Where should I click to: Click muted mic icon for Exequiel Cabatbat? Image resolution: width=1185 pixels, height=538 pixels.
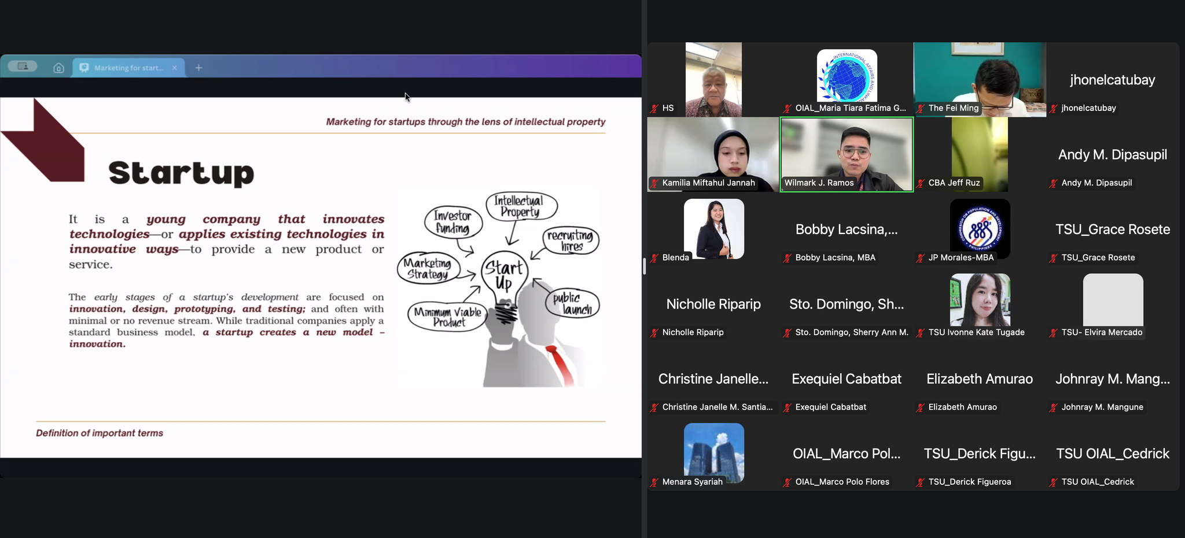point(787,407)
